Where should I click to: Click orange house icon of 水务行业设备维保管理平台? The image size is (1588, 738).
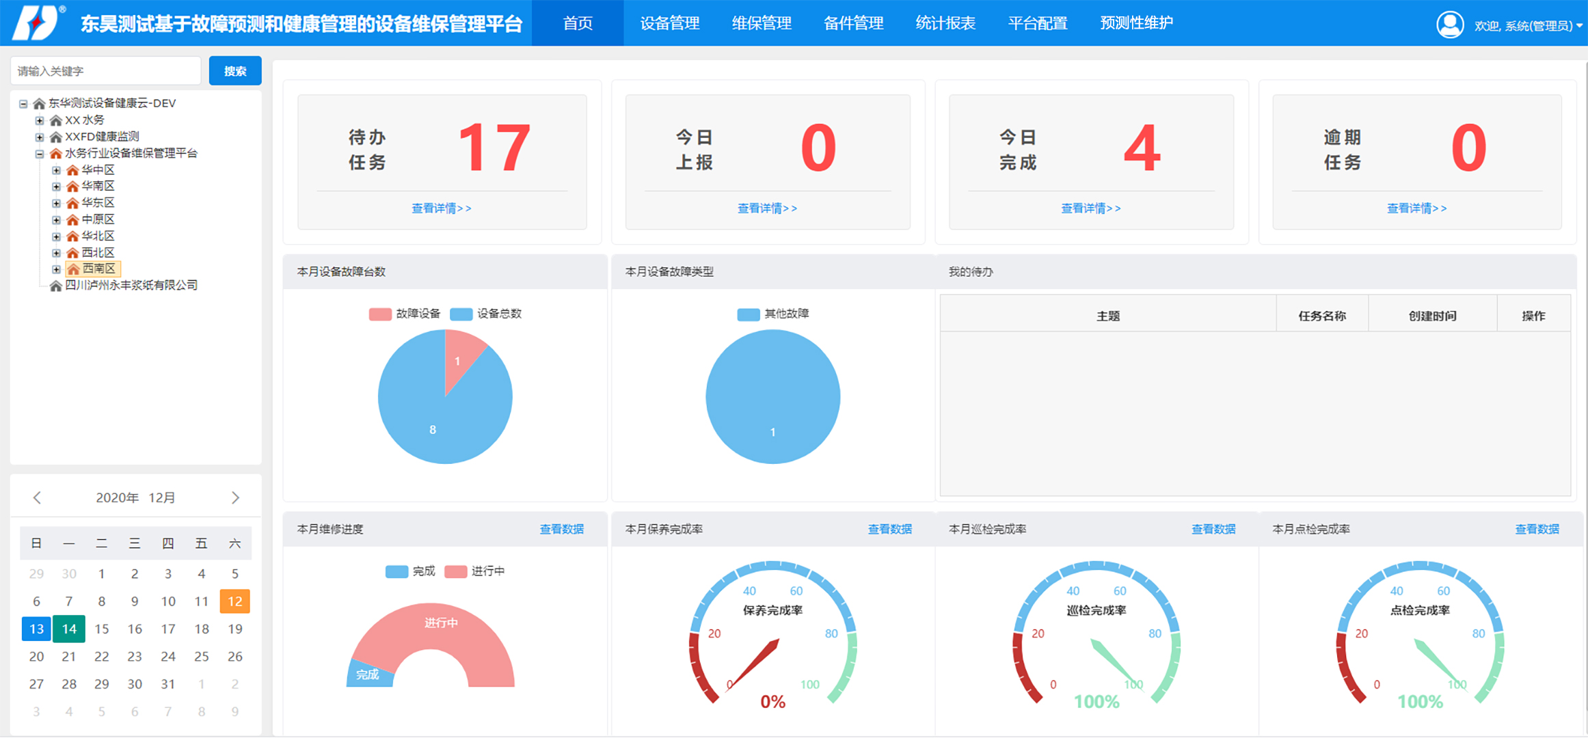[56, 154]
